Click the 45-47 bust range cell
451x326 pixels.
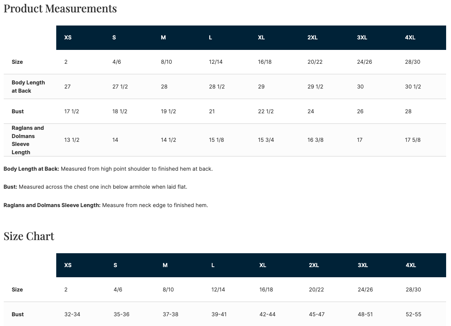pyautogui.click(x=317, y=314)
